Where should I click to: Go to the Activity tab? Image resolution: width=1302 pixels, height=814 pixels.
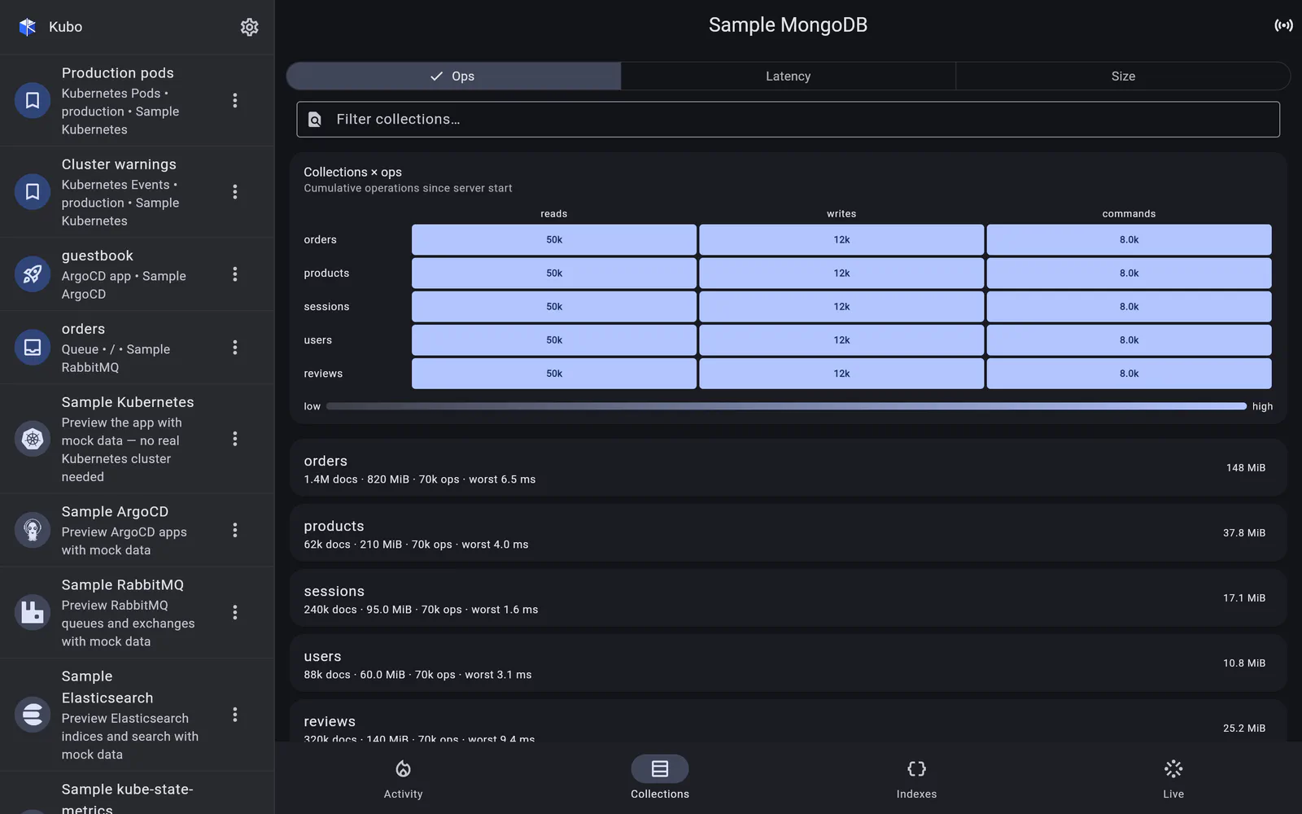403,777
